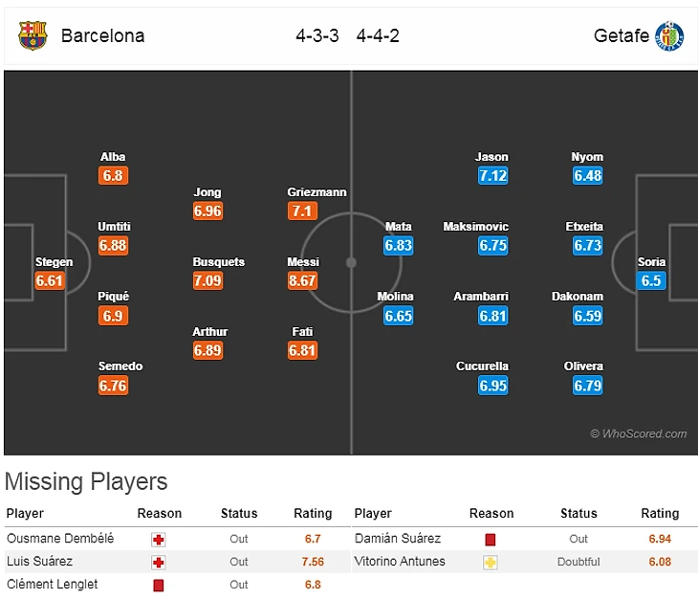Screen dimensions: 698x599
Task: Click Griezmann's player name on the pitch
Action: tap(316, 192)
